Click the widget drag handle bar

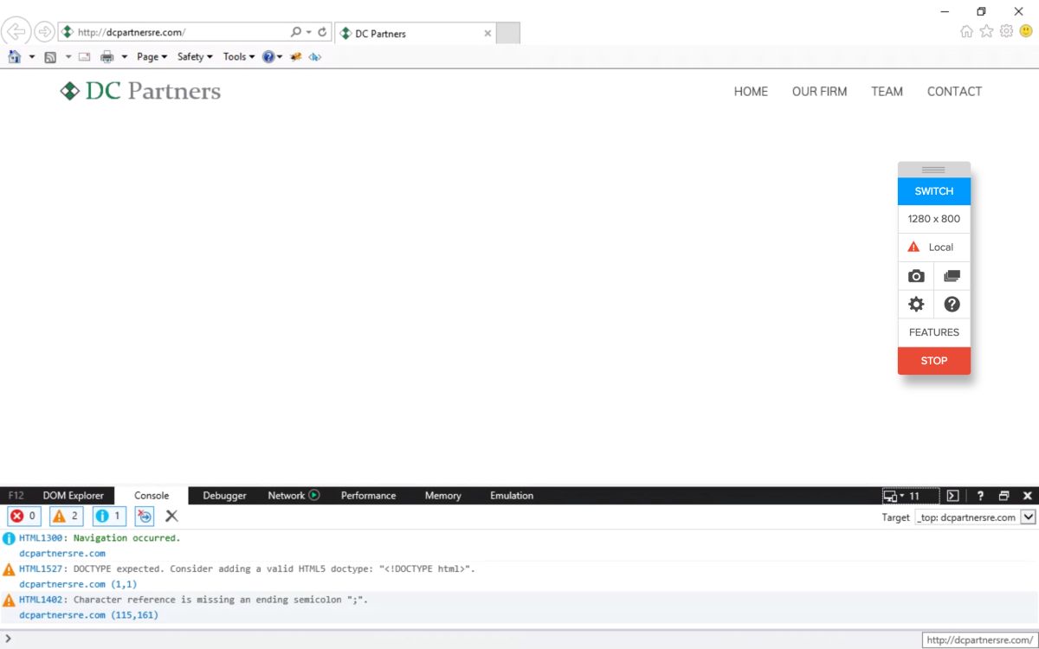pyautogui.click(x=934, y=170)
